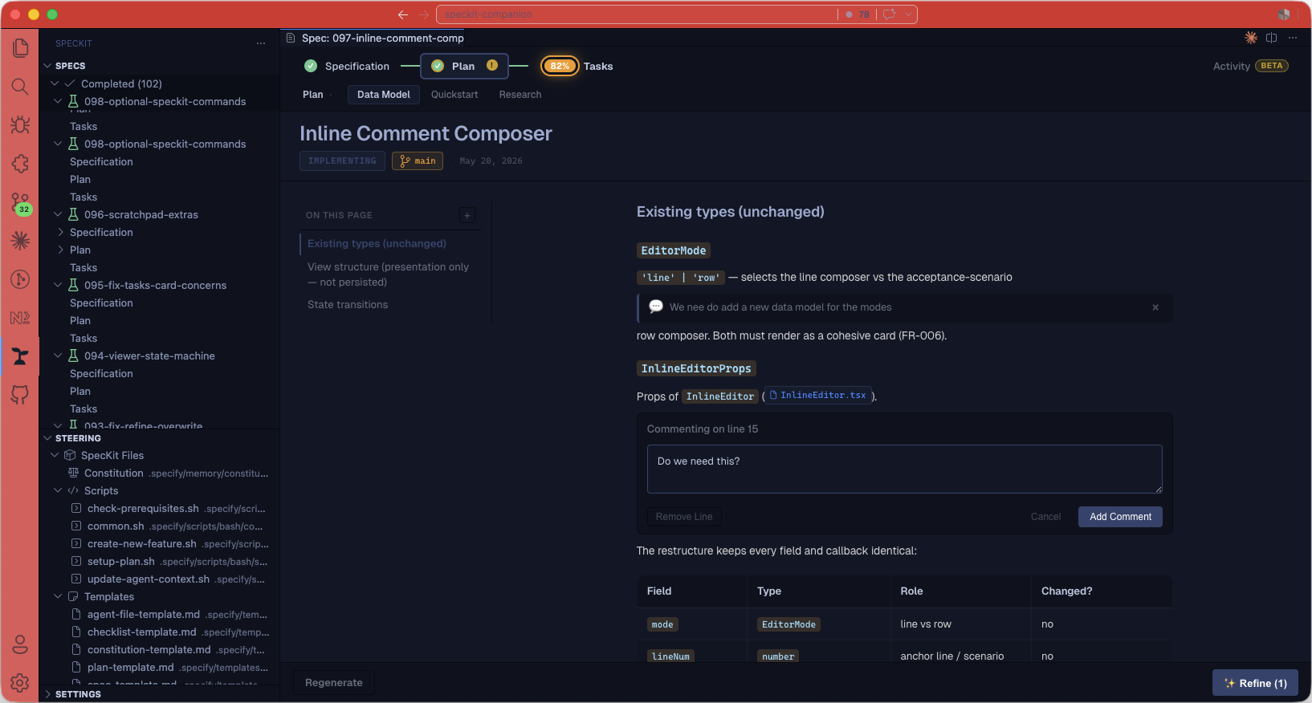Image resolution: width=1312 pixels, height=703 pixels.
Task: Open the GitHub icon in activity bar
Action: click(x=20, y=395)
